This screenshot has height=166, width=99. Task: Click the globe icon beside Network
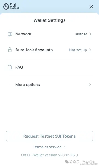pyautogui.click(x=10, y=34)
